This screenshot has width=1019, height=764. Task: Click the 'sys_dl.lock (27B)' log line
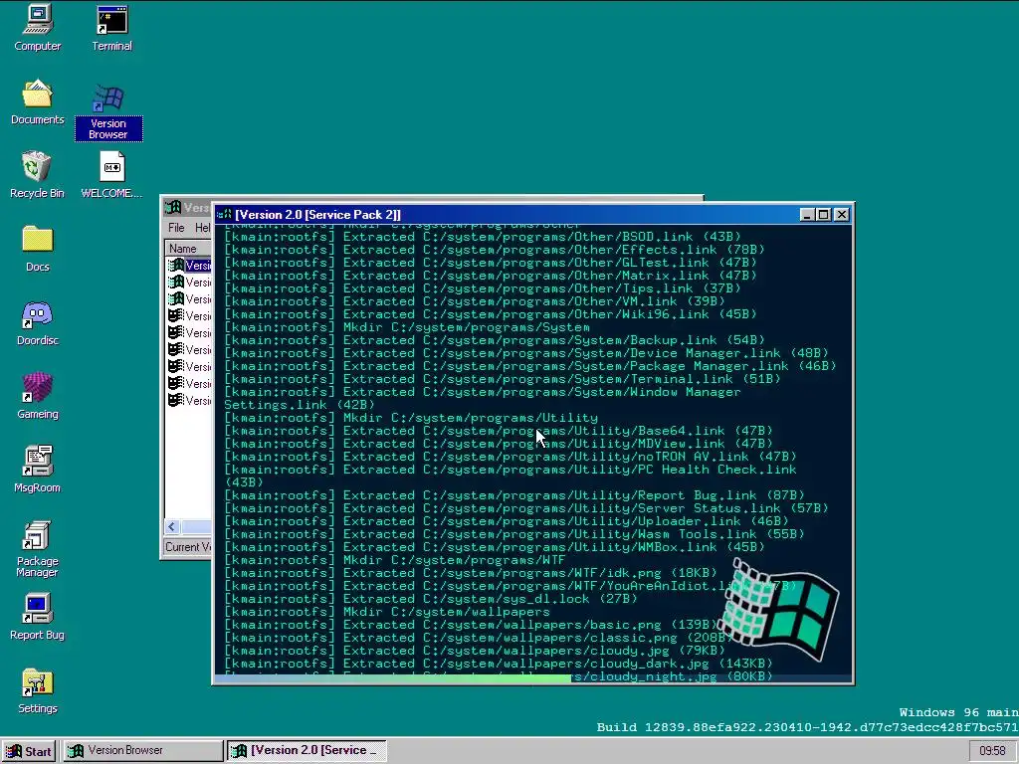pyautogui.click(x=431, y=599)
